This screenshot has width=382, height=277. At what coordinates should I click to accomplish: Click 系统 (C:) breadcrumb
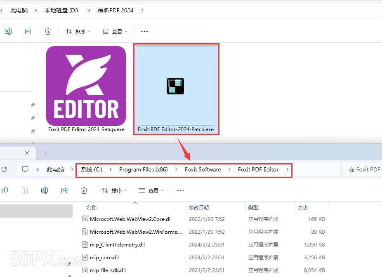(92, 169)
